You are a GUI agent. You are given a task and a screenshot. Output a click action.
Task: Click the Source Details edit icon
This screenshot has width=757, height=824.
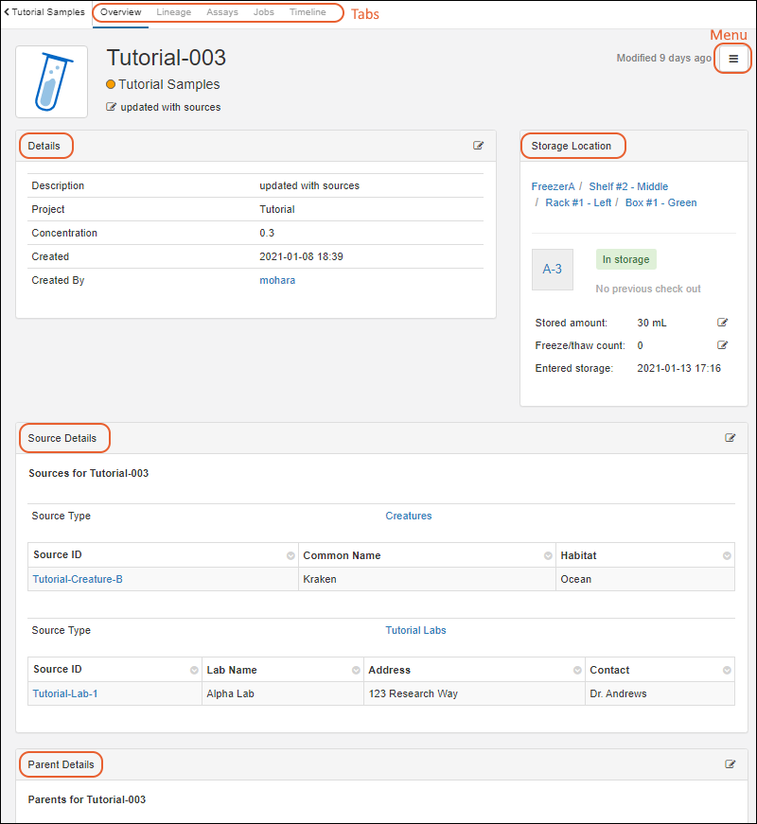731,438
